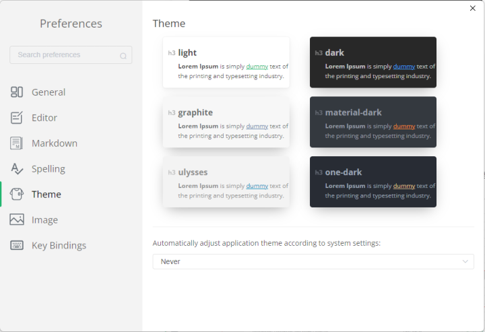Click the Key Bindings keyboard icon
The width and height of the screenshot is (485, 332).
click(x=17, y=245)
